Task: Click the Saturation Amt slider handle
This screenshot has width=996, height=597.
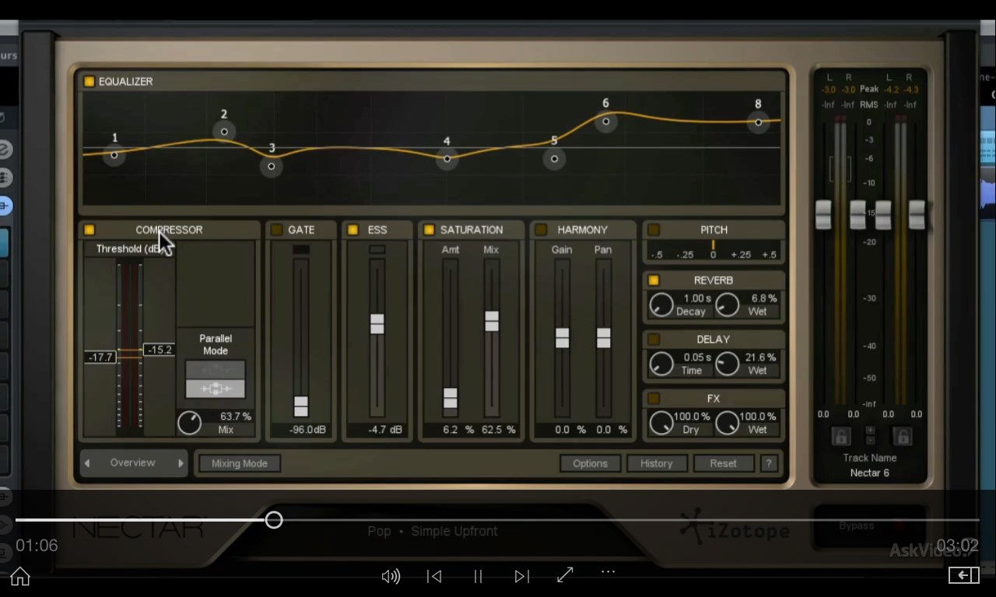Action: (x=451, y=397)
